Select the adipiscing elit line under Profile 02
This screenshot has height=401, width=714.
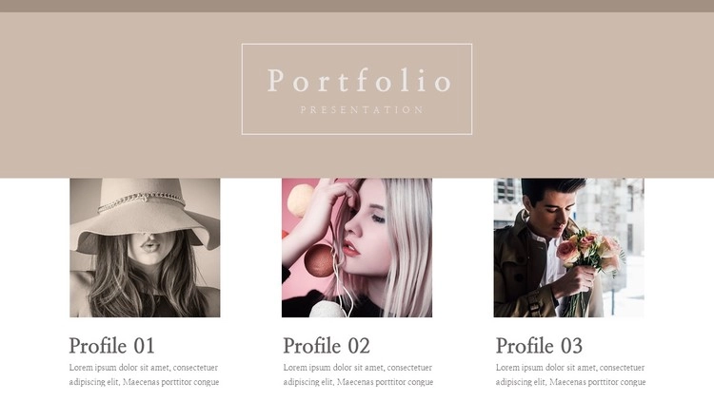coord(358,382)
